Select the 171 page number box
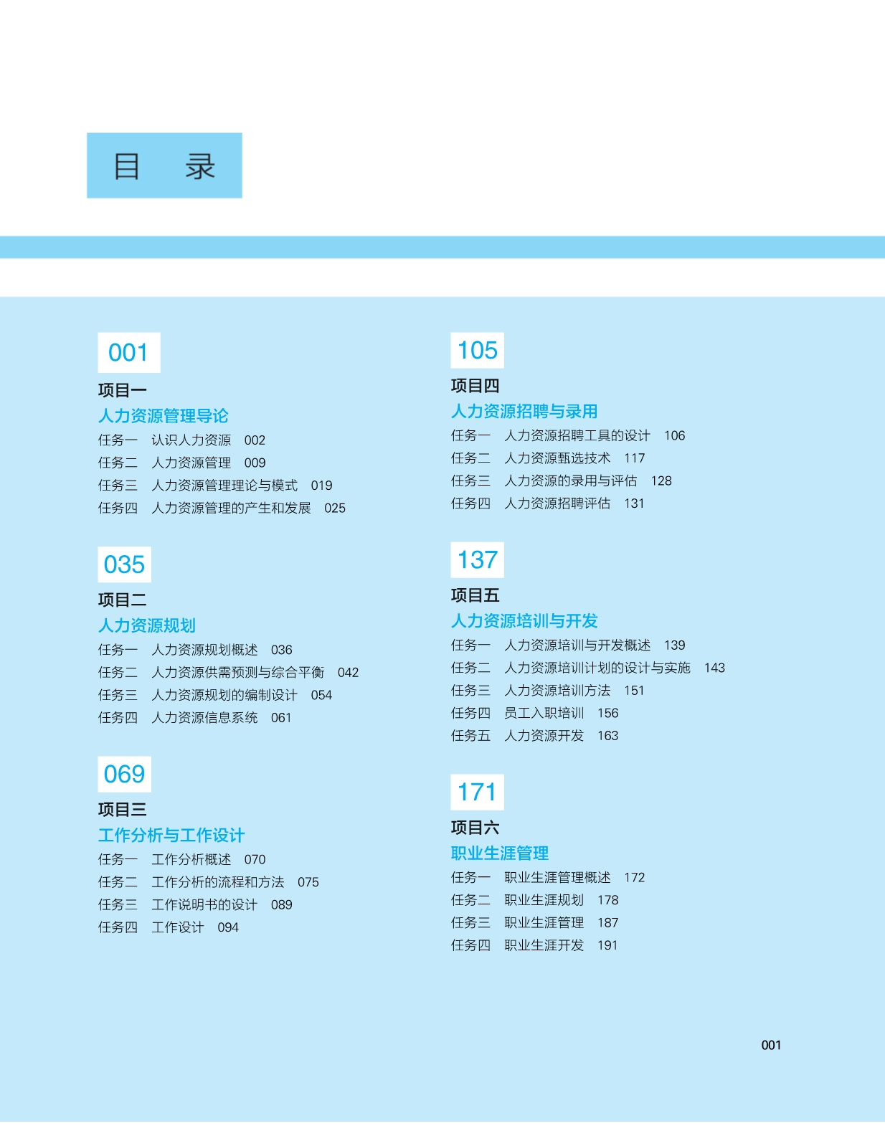The height and width of the screenshot is (1126, 885). (x=477, y=792)
